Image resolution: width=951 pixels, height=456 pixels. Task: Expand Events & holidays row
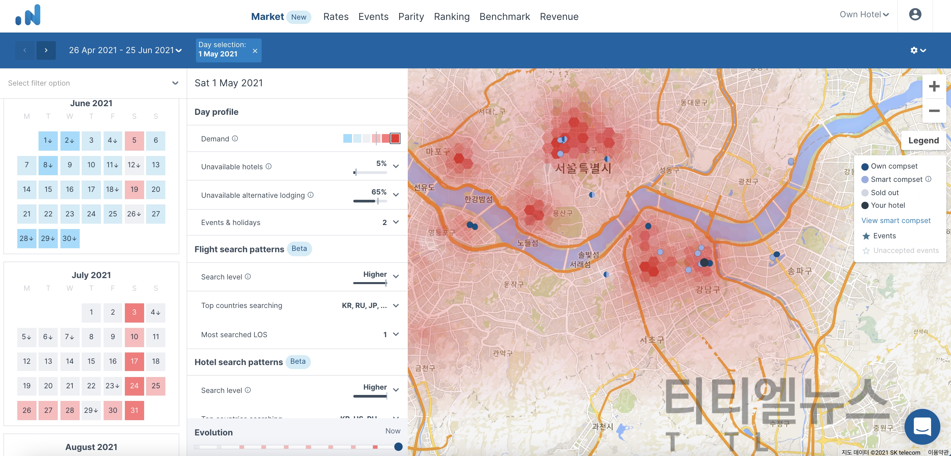pos(396,222)
